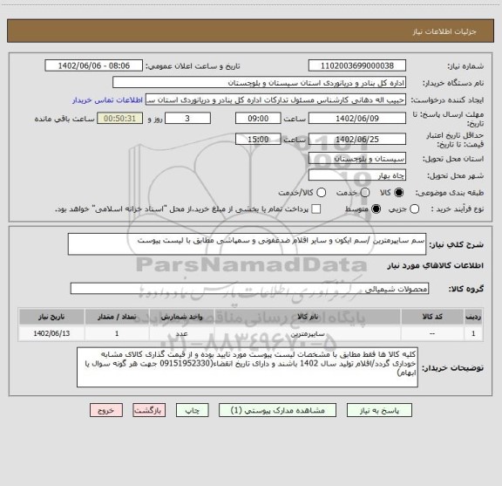Click the need date cell 1402/06/13

[51, 333]
